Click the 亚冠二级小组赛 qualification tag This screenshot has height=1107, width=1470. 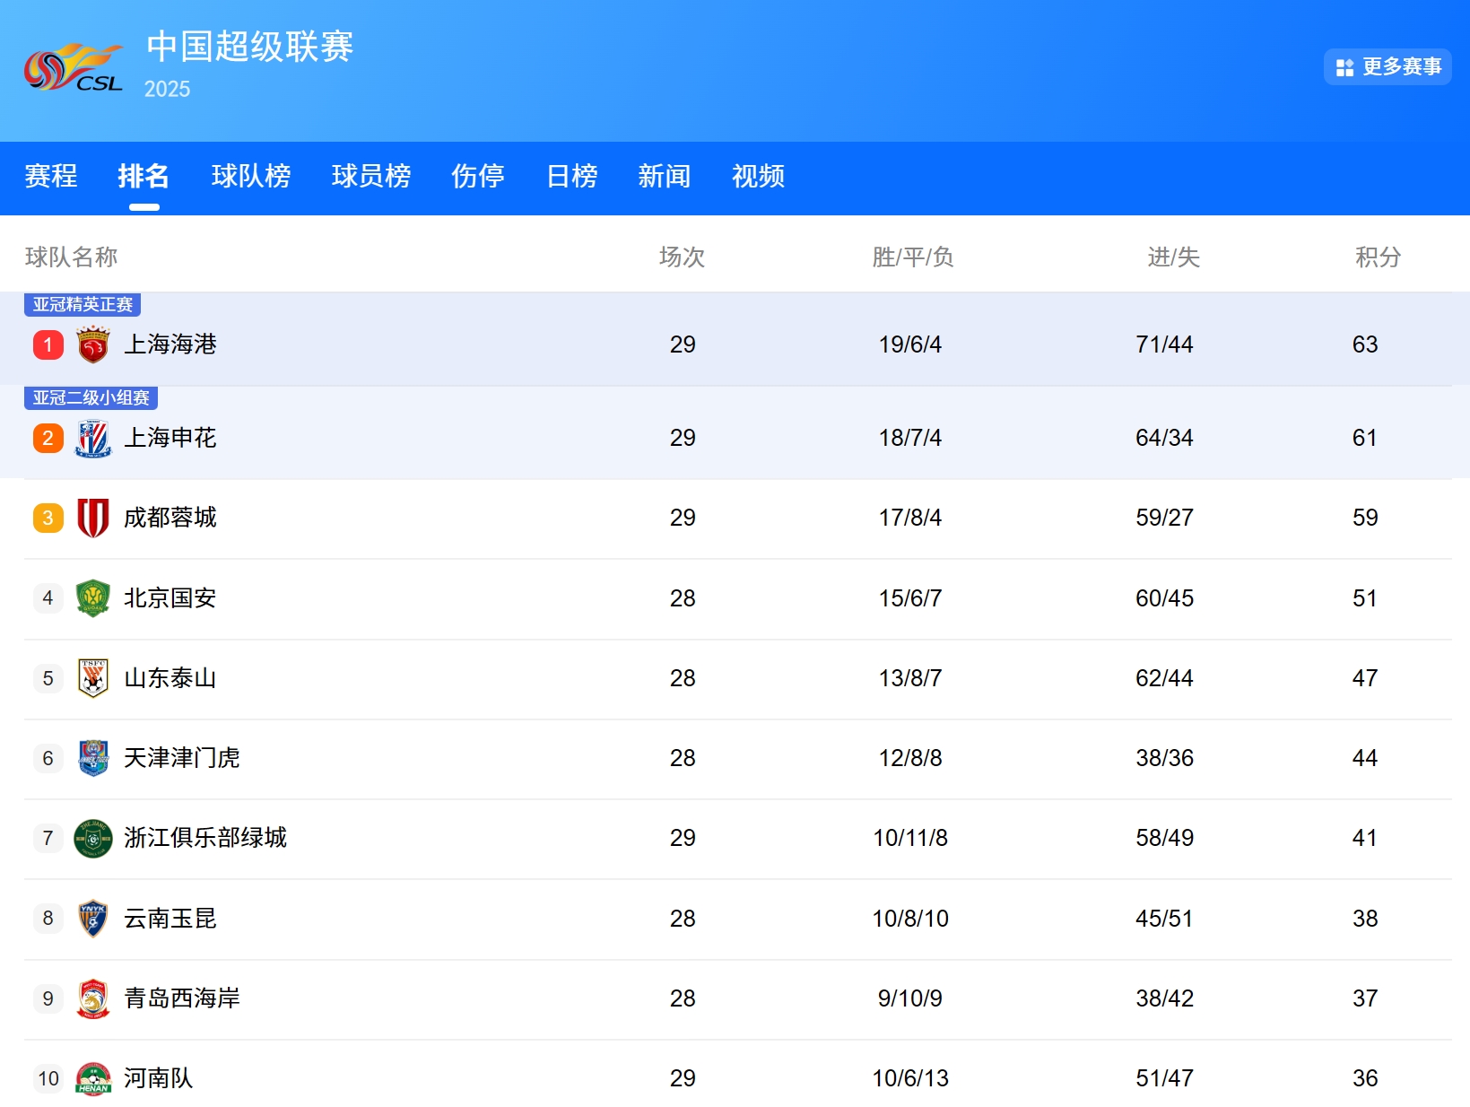pyautogui.click(x=91, y=398)
